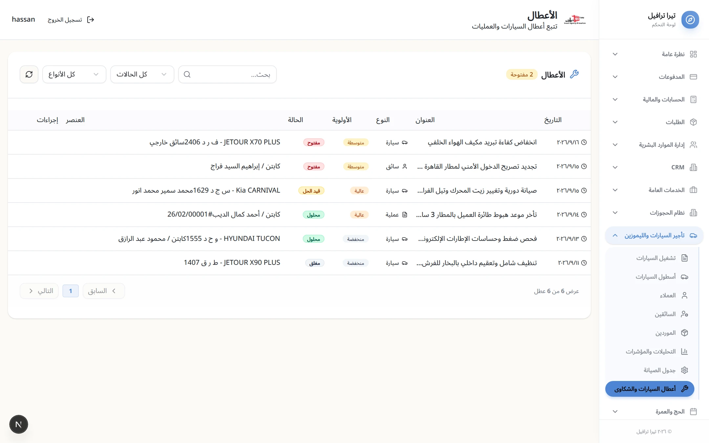The image size is (709, 443).
Task: Select السائقين sidebar menu item
Action: click(x=651, y=314)
